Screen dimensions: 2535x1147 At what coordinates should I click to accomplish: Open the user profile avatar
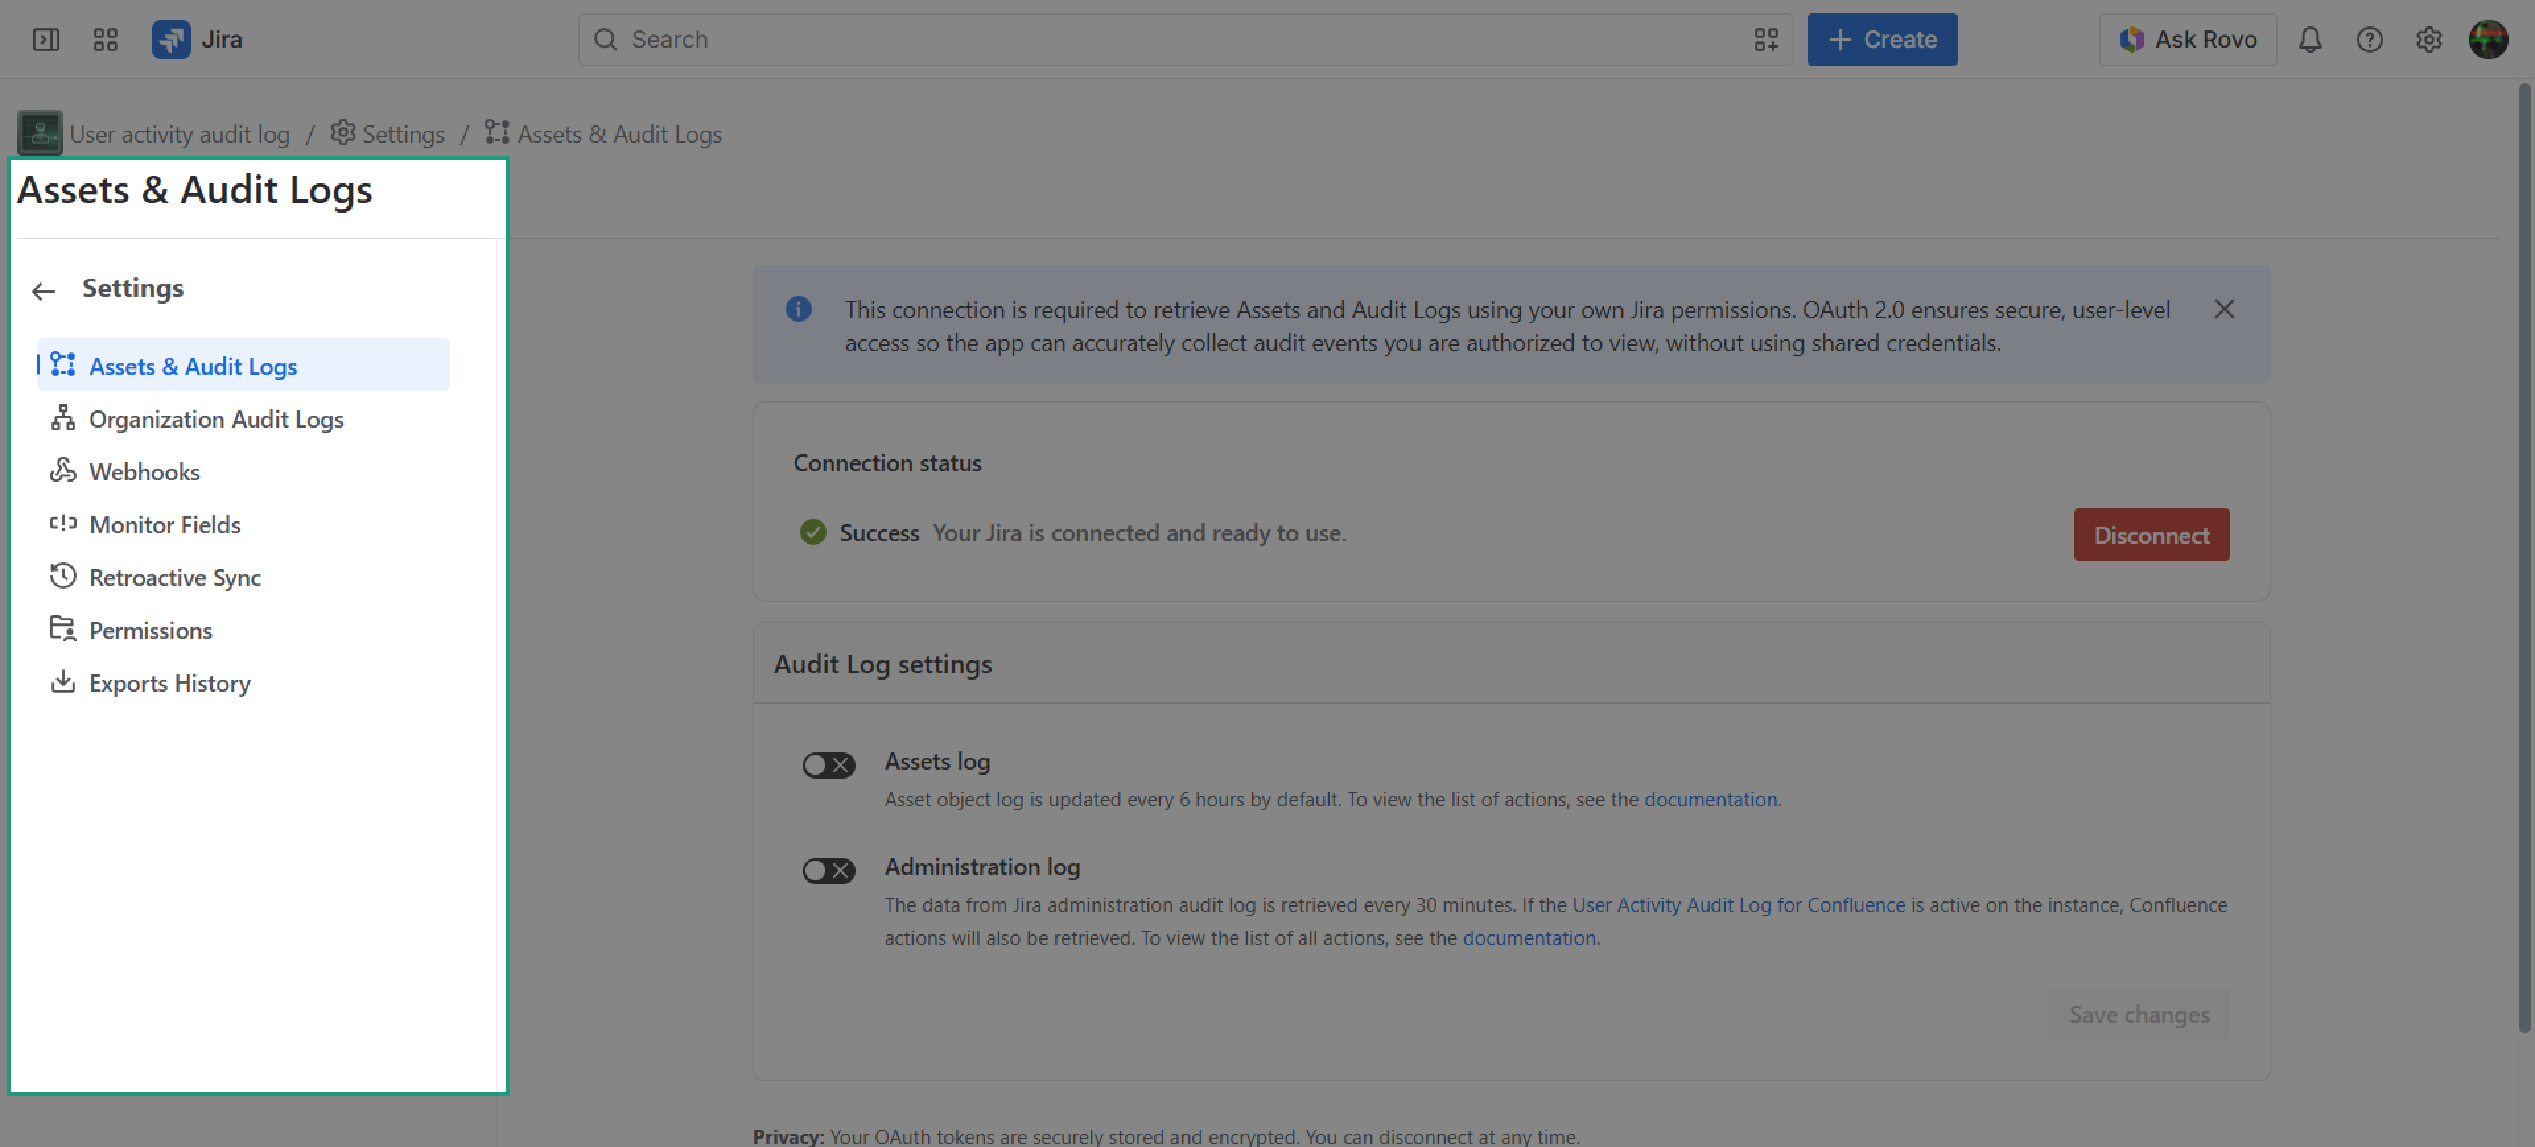click(x=2487, y=40)
